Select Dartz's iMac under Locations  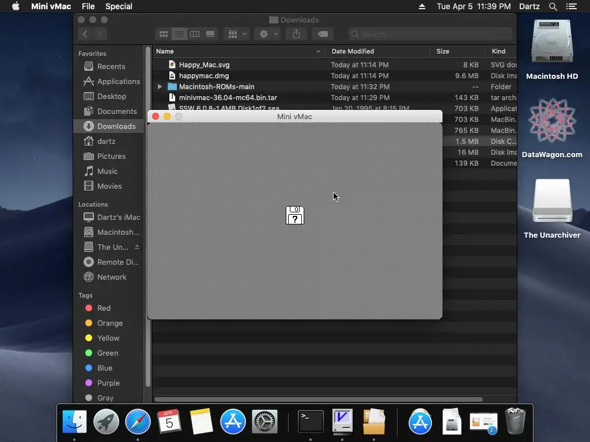(109, 217)
